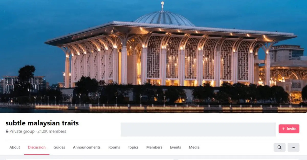Select the Discussion tab
Image resolution: width=307 pixels, height=160 pixels.
tap(37, 147)
